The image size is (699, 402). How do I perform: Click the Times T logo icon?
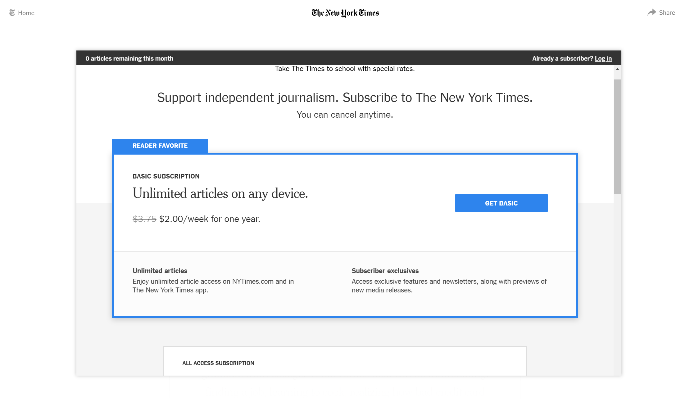click(12, 13)
